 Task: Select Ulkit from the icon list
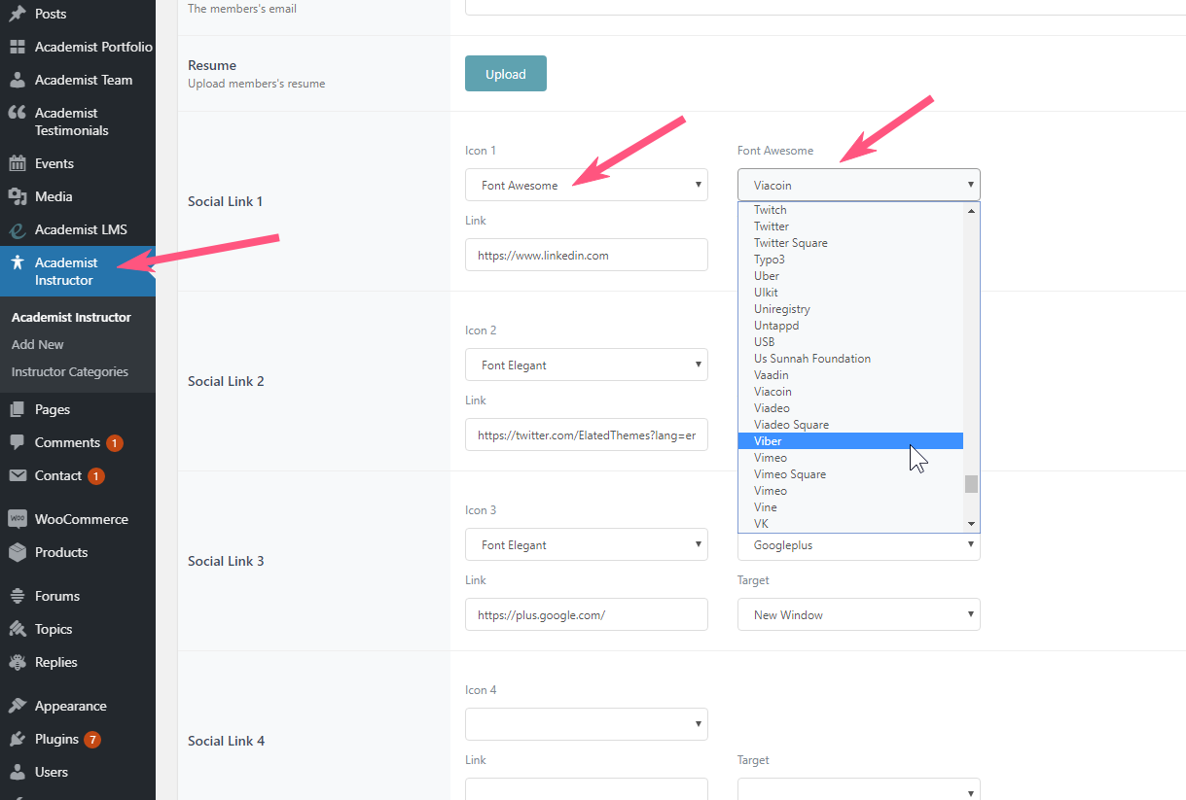[851, 293]
